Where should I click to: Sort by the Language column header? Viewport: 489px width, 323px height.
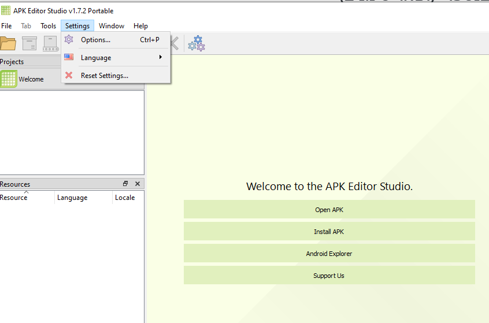[x=72, y=198]
